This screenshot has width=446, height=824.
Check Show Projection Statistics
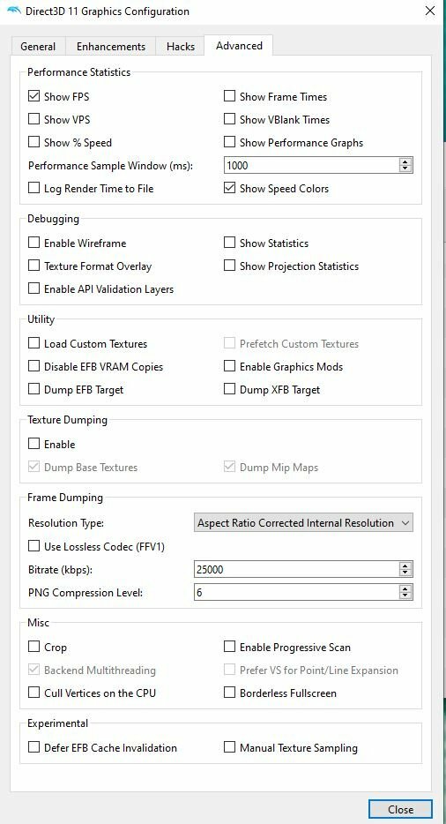pos(229,266)
